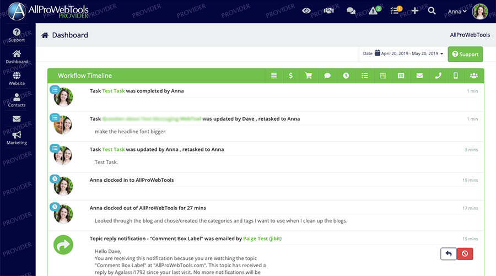Open Marketing in the left sidebar
Image resolution: width=496 pixels, height=276 pixels.
(17, 138)
